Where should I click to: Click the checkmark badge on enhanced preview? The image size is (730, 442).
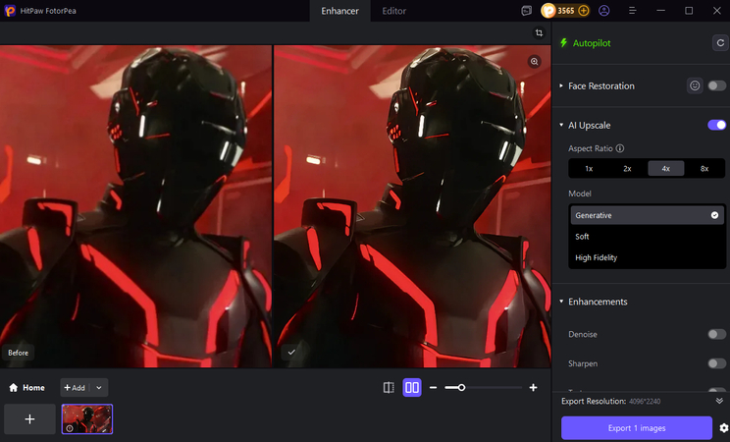tap(291, 352)
